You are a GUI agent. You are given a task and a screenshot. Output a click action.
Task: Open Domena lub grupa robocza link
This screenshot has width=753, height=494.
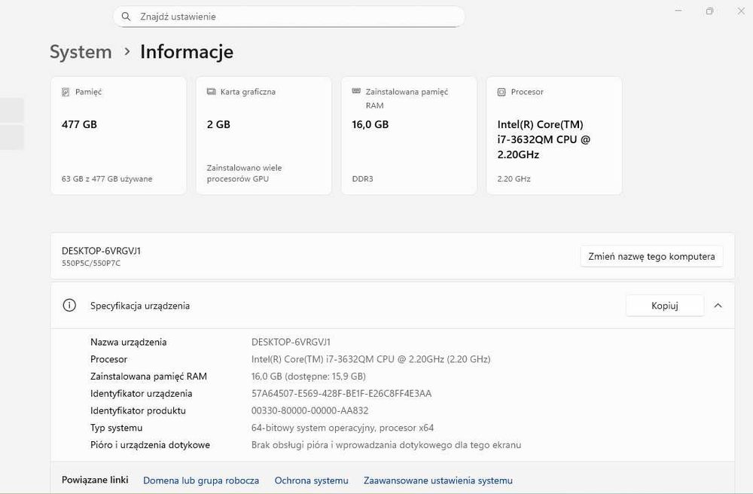[201, 480]
